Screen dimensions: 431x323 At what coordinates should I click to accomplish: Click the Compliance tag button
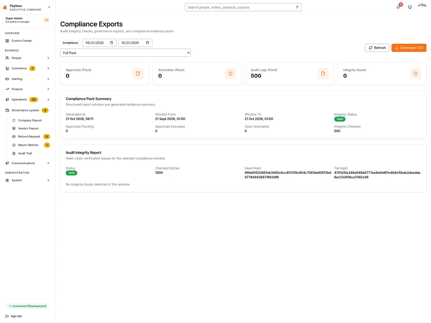click(70, 43)
